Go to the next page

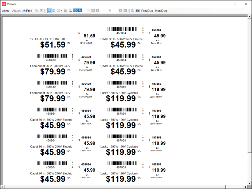121,11
